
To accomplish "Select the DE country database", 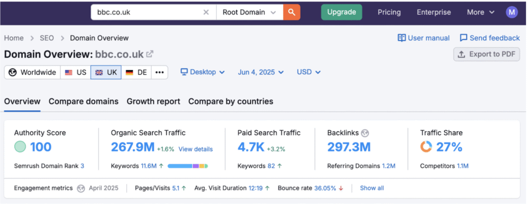I will pyautogui.click(x=136, y=73).
